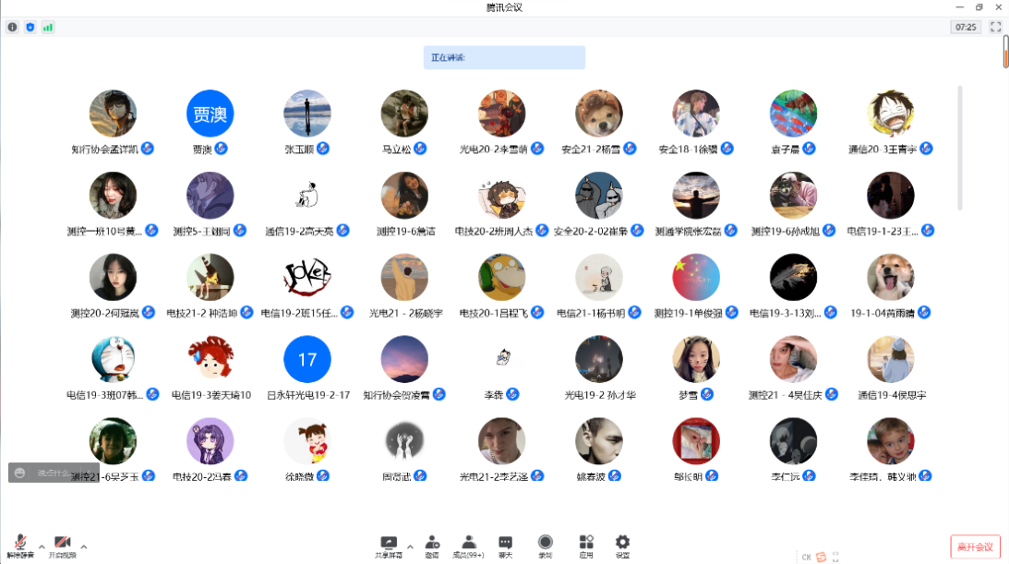The height and width of the screenshot is (564, 1009).
Task: Expand video options arrow beside camera
Action: (x=84, y=546)
